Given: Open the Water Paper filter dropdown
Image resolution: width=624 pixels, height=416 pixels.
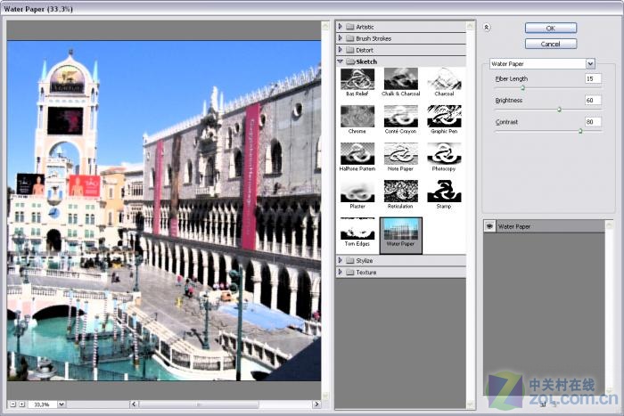Looking at the screenshot, I should pyautogui.click(x=590, y=64).
